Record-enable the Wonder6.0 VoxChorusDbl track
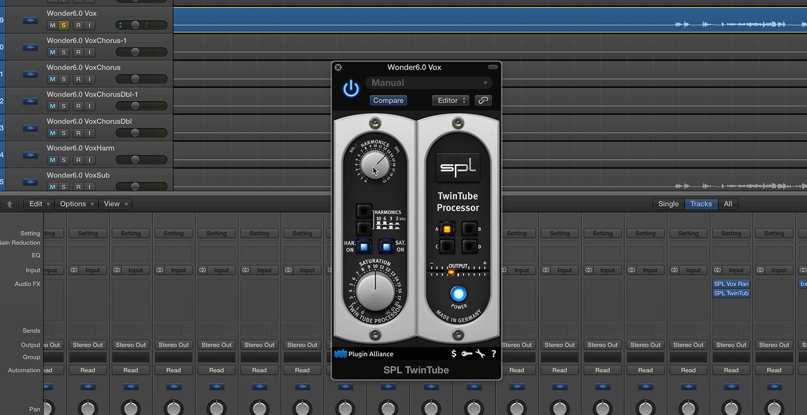Viewport: 807px width, 415px height. [x=79, y=133]
